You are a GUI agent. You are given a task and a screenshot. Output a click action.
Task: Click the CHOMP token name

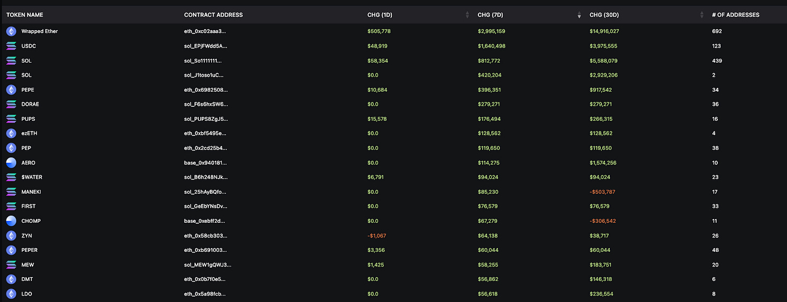[31, 221]
